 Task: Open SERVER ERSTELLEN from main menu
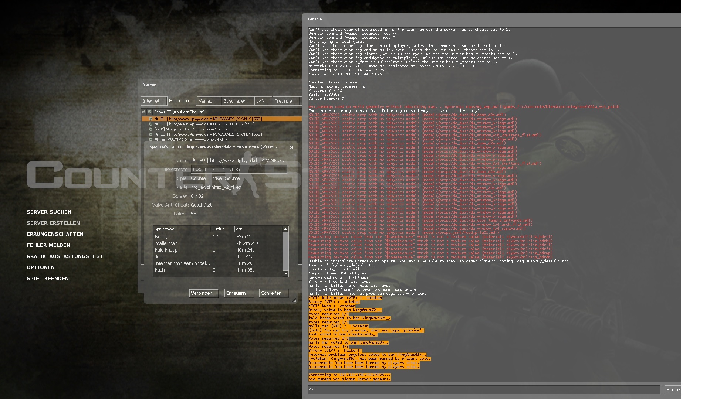tap(53, 223)
